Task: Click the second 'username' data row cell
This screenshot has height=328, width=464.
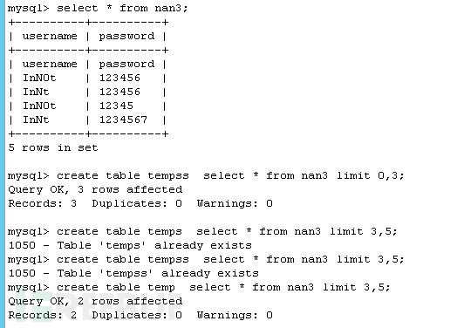Action: point(50,64)
